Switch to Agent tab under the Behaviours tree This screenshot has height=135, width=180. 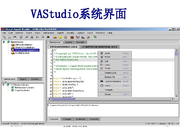point(23,79)
